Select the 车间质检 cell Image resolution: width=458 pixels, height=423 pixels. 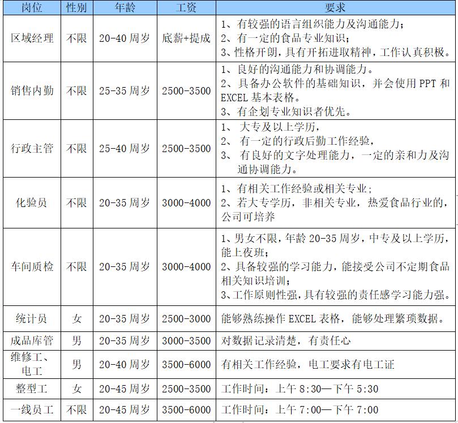[32, 266]
